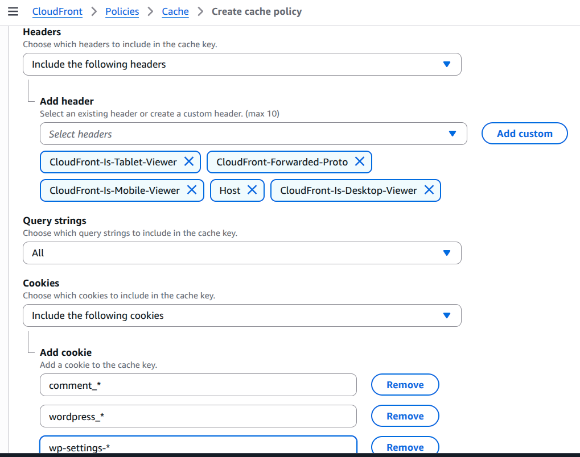Open the Select headers dropdown
The height and width of the screenshot is (457, 580).
click(x=253, y=134)
